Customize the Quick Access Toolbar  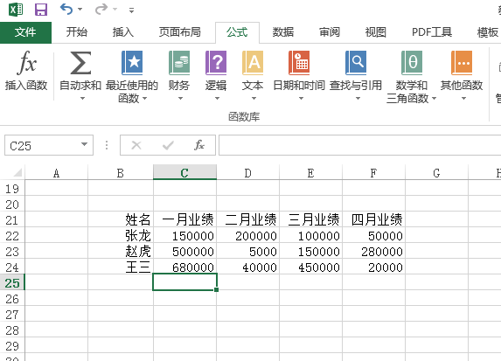coord(131,10)
